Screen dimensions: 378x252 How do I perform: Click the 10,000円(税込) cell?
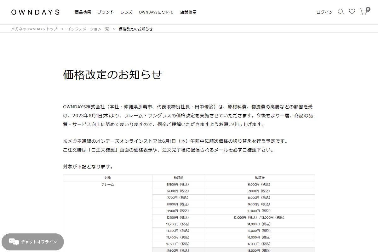click(x=260, y=211)
